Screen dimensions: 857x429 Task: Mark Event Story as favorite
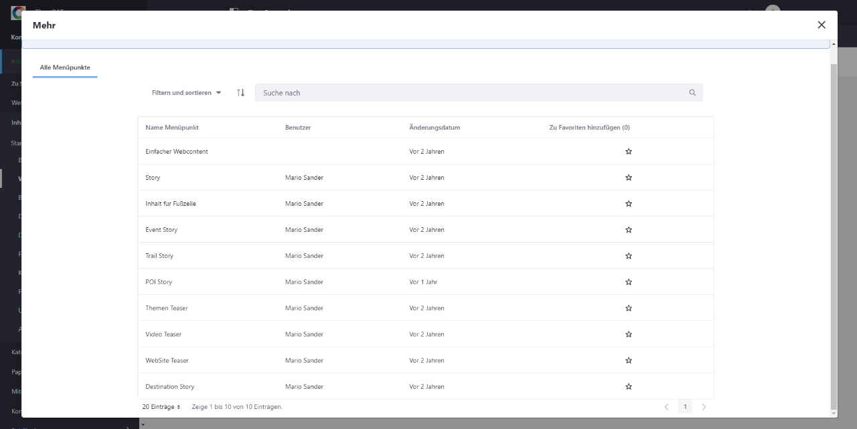coord(628,230)
